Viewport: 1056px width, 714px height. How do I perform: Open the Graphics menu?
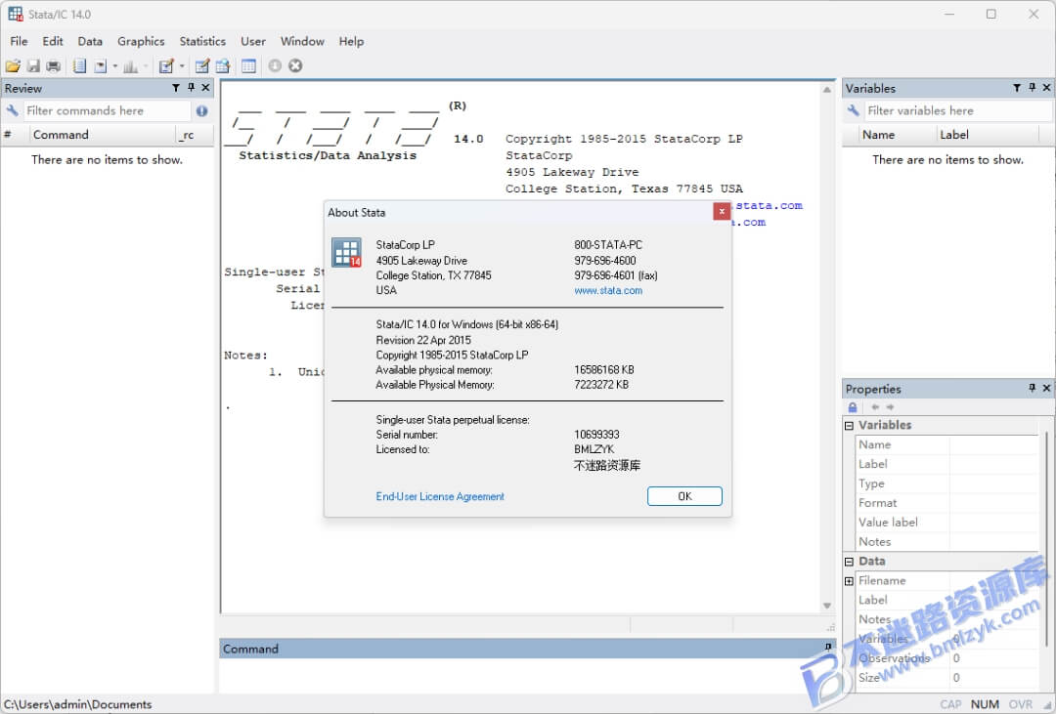click(x=141, y=41)
